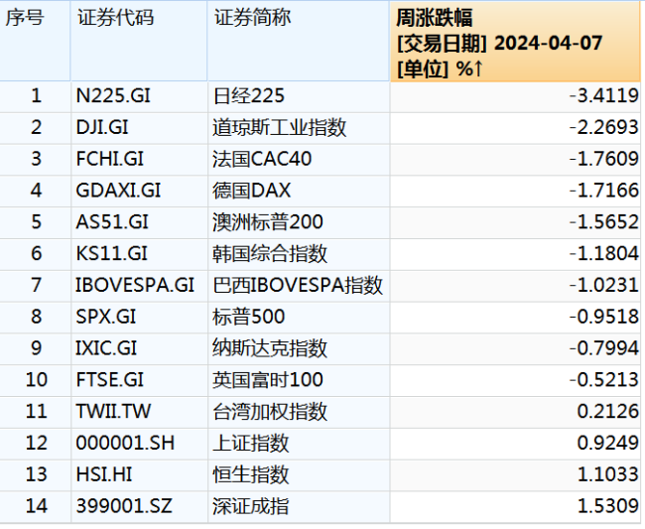Click the IBOVESPA.GI security code

coord(135,286)
